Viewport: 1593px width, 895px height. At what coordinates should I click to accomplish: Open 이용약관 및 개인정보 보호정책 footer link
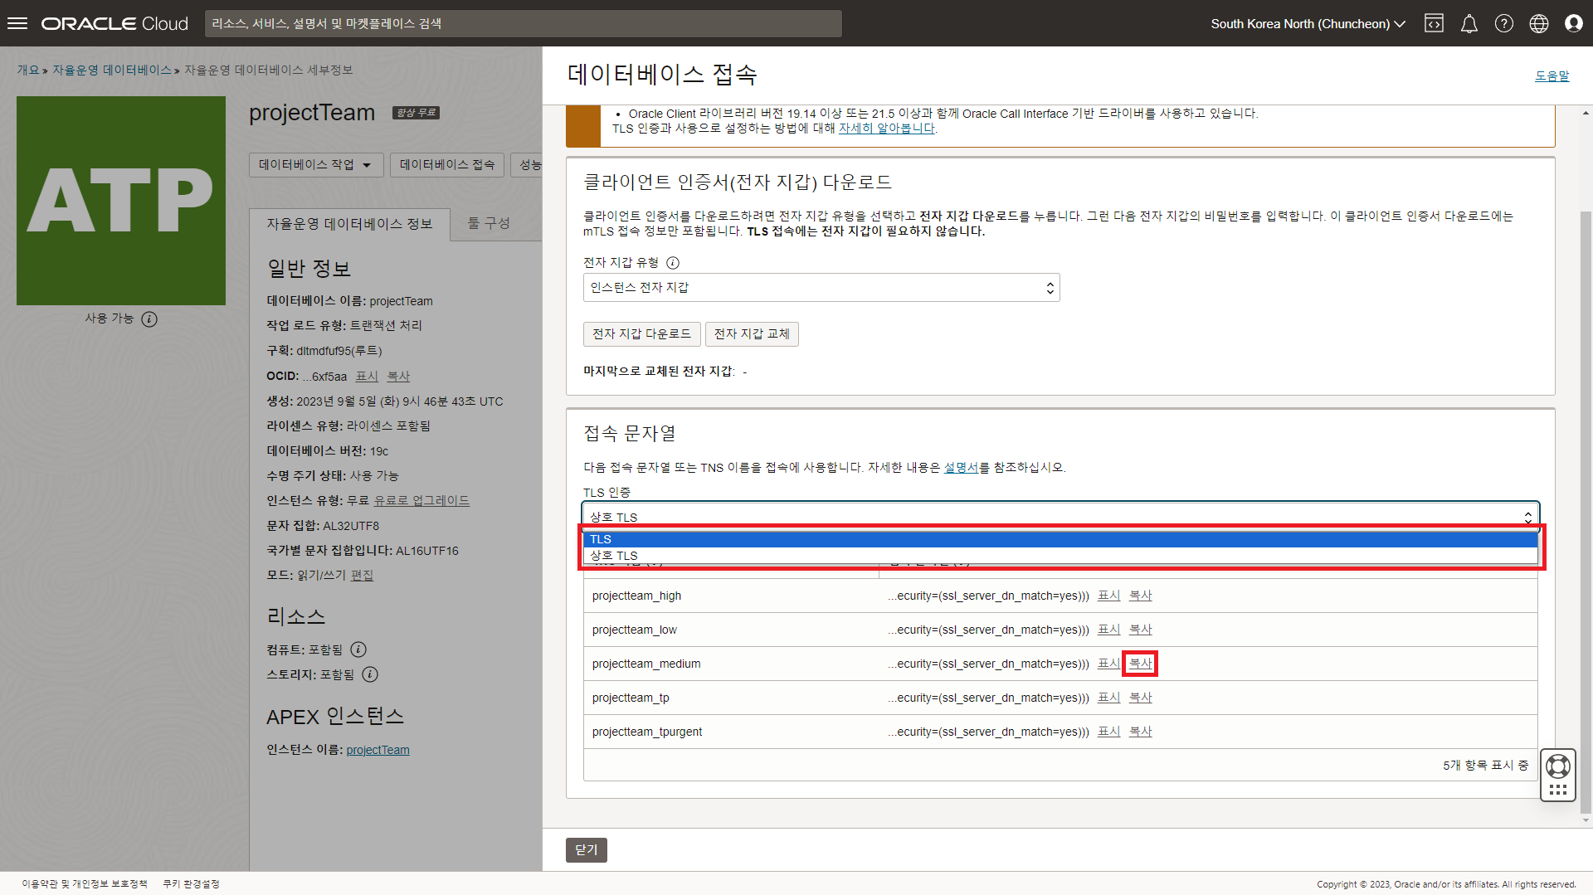coord(85,884)
